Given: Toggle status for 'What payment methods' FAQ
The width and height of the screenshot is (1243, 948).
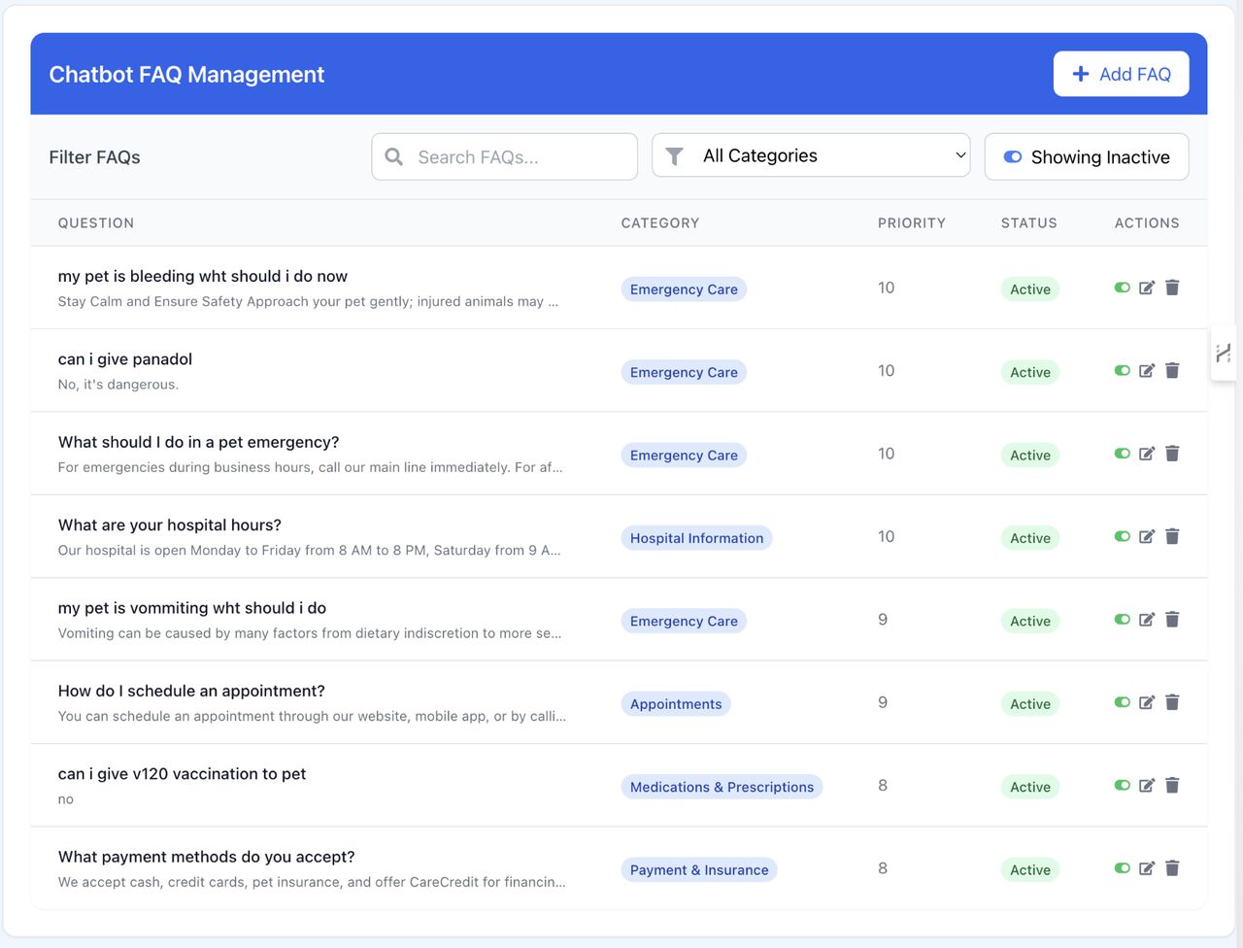Looking at the screenshot, I should (x=1122, y=868).
